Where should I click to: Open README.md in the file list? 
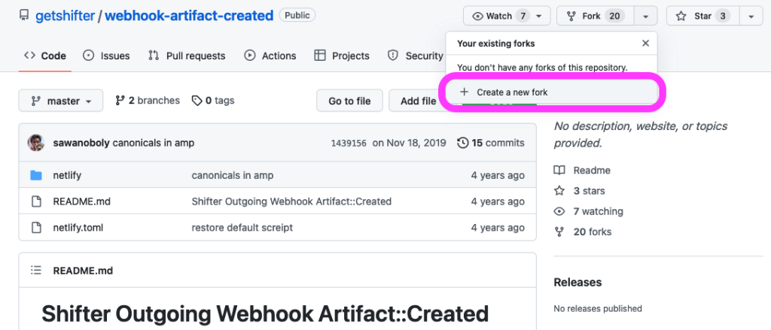click(x=81, y=201)
